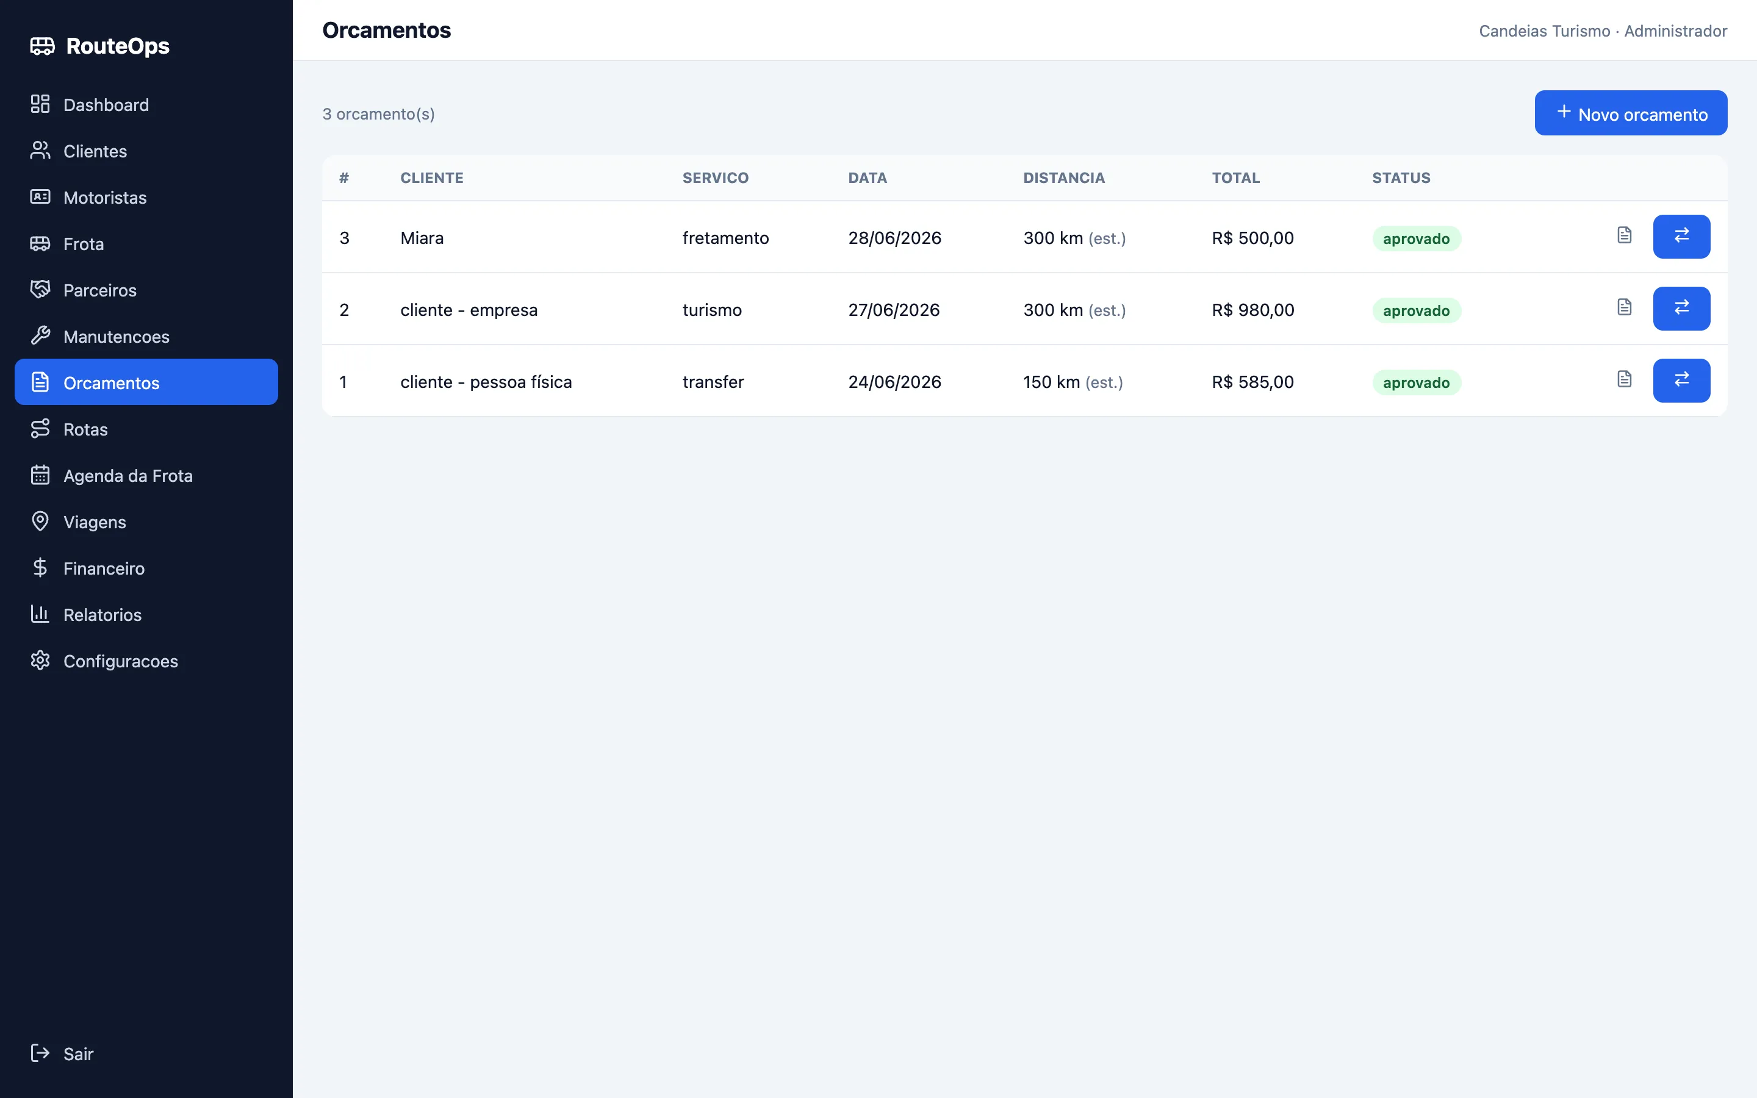The image size is (1757, 1098).
Task: Click client name Miara
Action: click(x=422, y=237)
